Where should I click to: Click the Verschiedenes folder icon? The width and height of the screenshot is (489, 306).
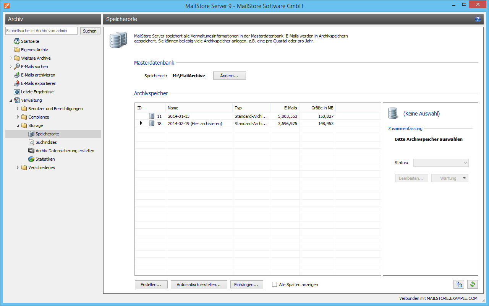pyautogui.click(x=24, y=168)
